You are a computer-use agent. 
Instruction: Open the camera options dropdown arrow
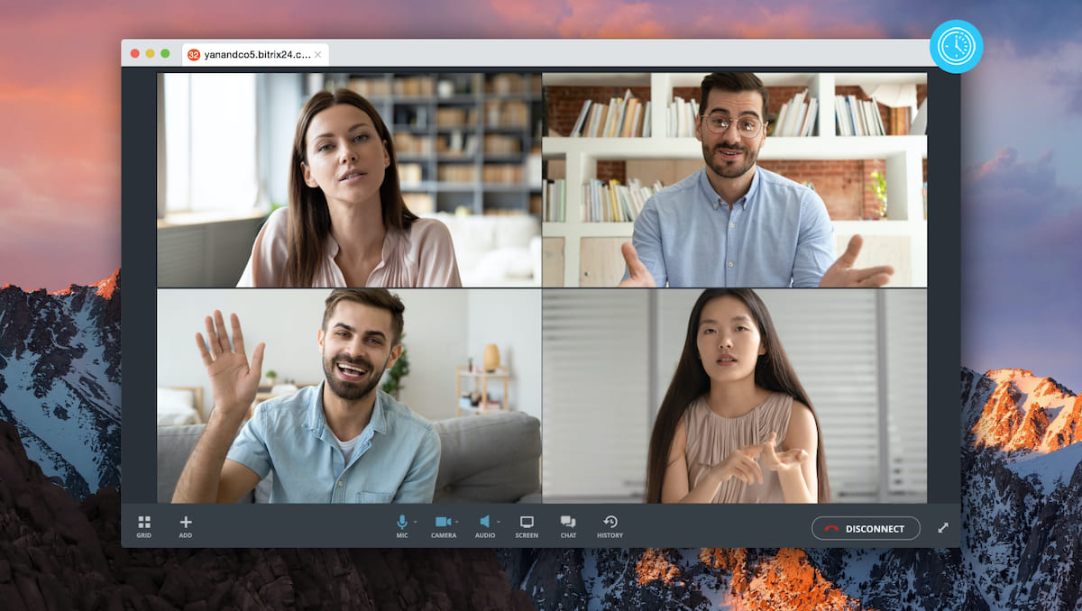point(457,522)
